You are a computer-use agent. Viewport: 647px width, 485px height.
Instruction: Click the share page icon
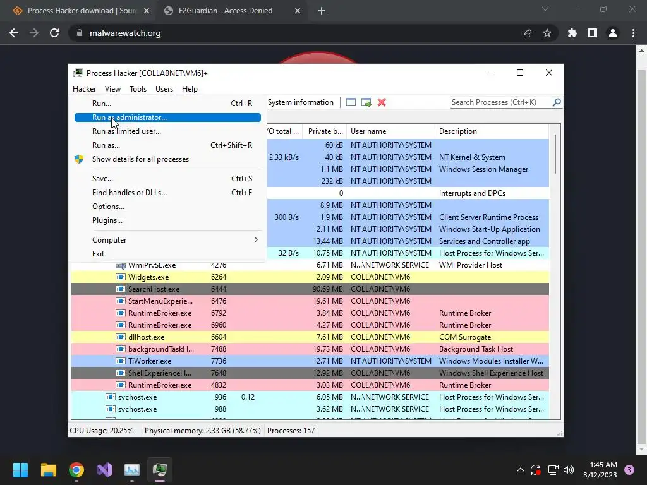527,33
